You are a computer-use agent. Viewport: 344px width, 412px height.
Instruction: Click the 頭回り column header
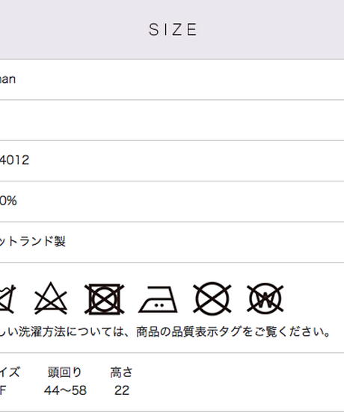click(65, 372)
